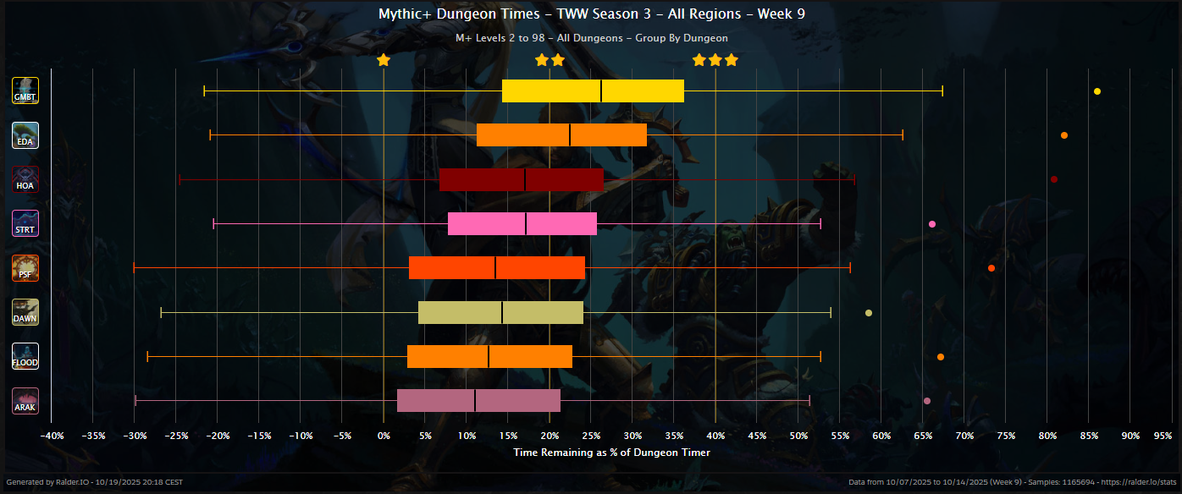Click the yellow outlier dot in GMBT row
Screen dimensions: 1182x494
point(1097,91)
